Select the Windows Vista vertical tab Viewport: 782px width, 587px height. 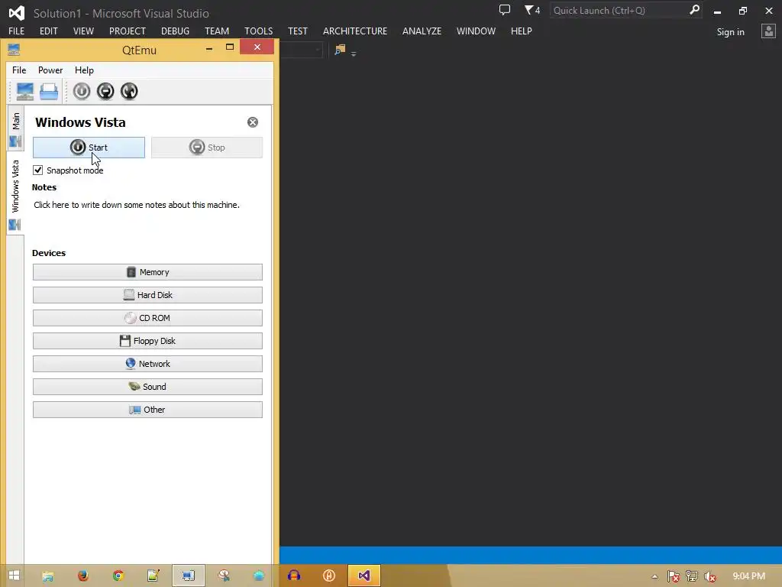tap(15, 193)
